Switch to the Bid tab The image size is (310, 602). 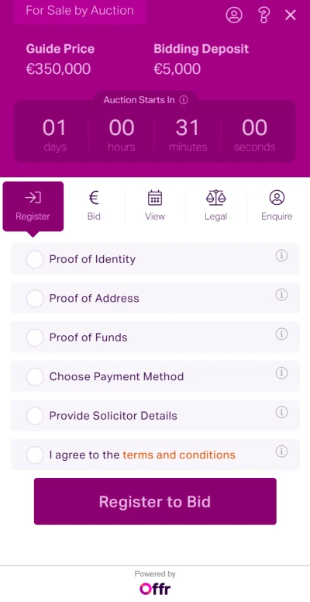(x=94, y=206)
